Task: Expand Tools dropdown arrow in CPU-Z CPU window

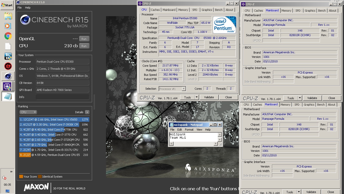Action: click(197, 97)
